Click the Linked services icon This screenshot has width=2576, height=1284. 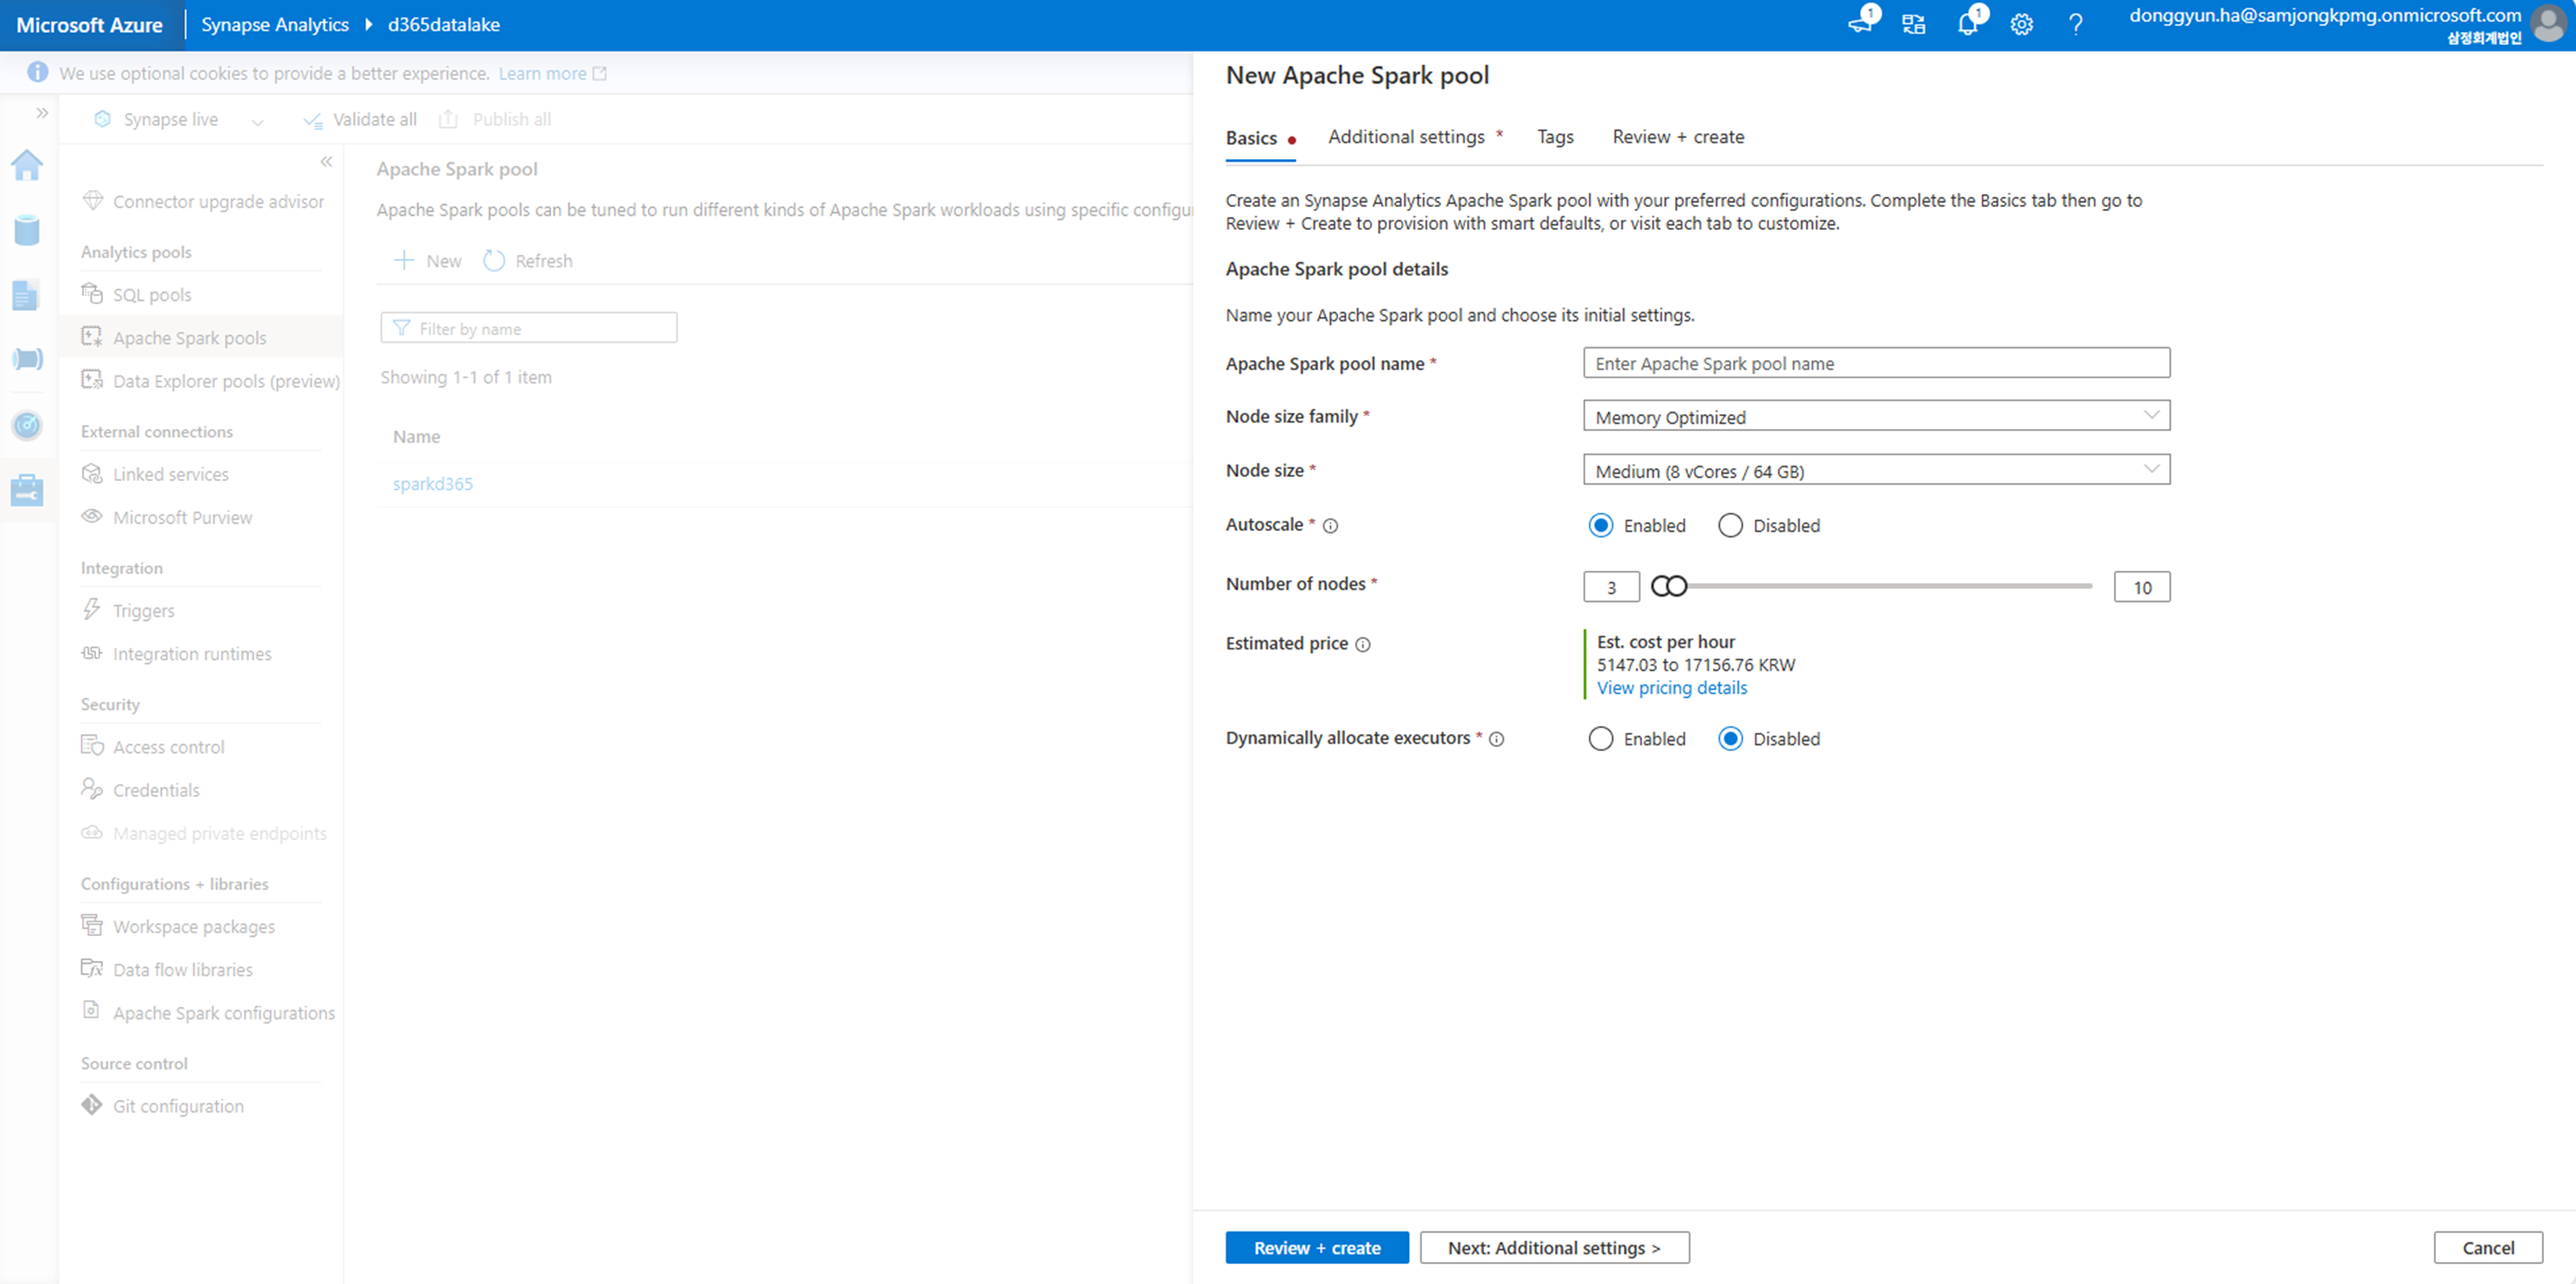92,474
